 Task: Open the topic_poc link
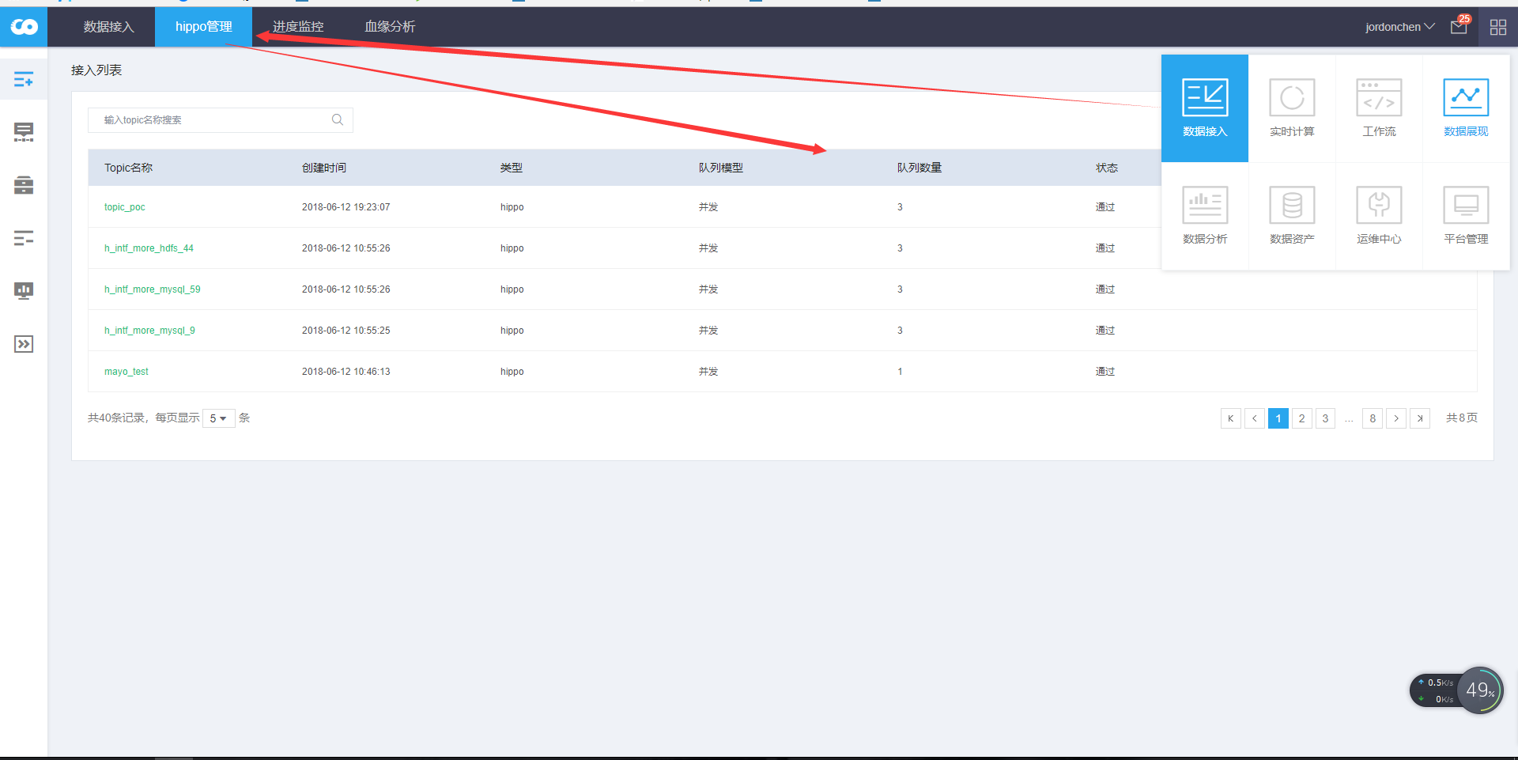(x=125, y=207)
